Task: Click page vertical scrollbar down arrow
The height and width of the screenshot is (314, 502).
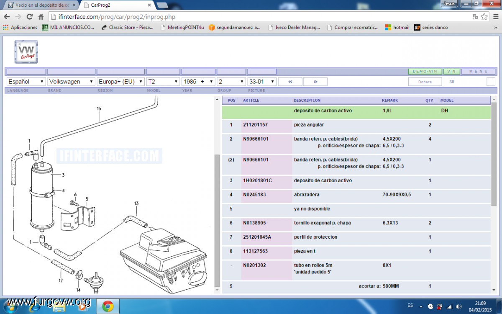Action: 494,290
